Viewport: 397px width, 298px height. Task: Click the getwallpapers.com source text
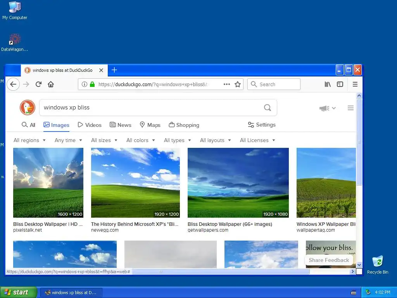pos(208,230)
